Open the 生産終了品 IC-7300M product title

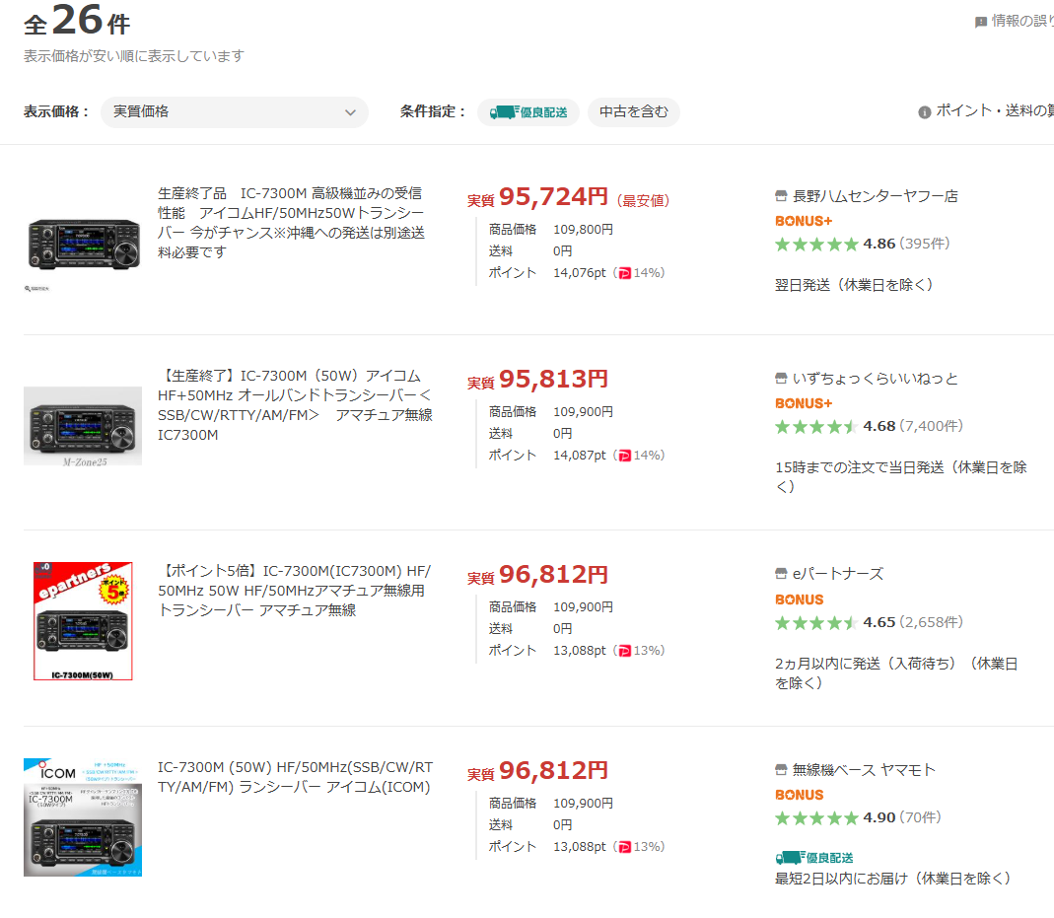click(291, 222)
